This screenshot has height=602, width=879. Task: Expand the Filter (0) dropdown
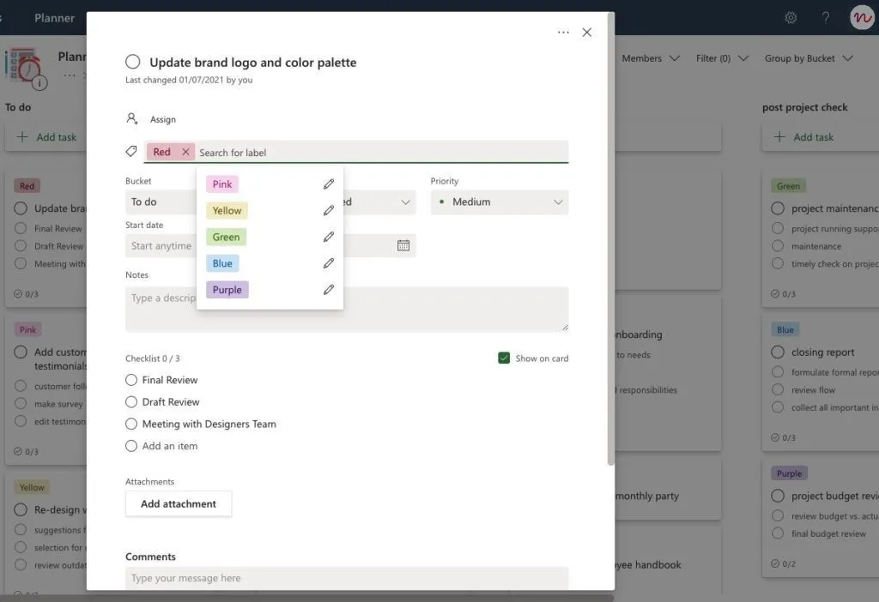point(722,58)
